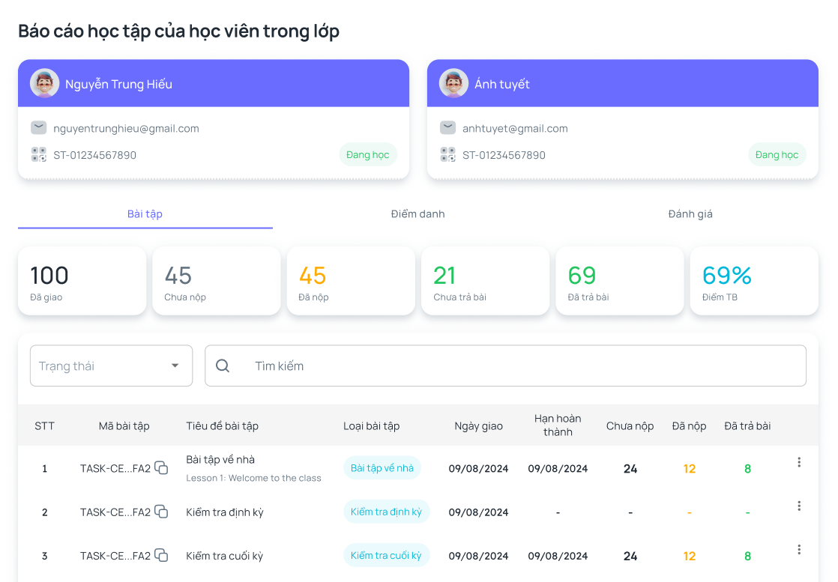Click the Tìm kiếm search field
Screen dimensions: 838x582
pyautogui.click(x=525, y=366)
